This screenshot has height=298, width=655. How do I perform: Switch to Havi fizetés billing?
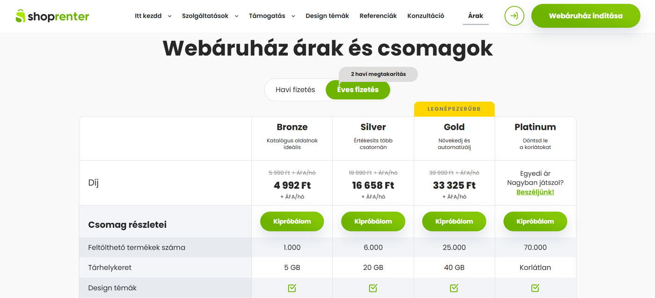tap(295, 90)
